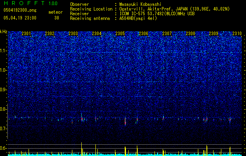This screenshot has width=246, height=156.
Task: Click the 2305 time marker
Action: pyautogui.click(x=120, y=34)
